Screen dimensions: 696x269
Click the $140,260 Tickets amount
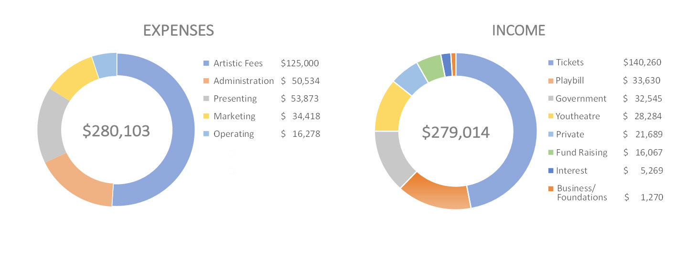pyautogui.click(x=642, y=62)
